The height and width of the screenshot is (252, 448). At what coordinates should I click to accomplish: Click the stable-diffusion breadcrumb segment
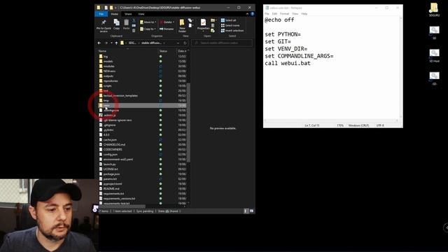[151, 43]
